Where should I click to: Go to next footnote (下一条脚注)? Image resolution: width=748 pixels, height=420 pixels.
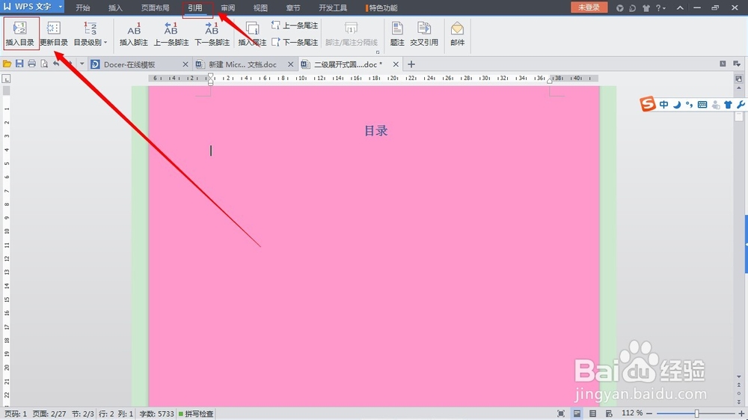click(x=212, y=34)
